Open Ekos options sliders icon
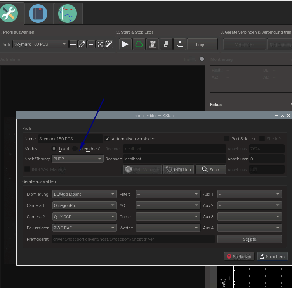Image resolution: width=292 pixels, height=288 pixels. click(180, 44)
